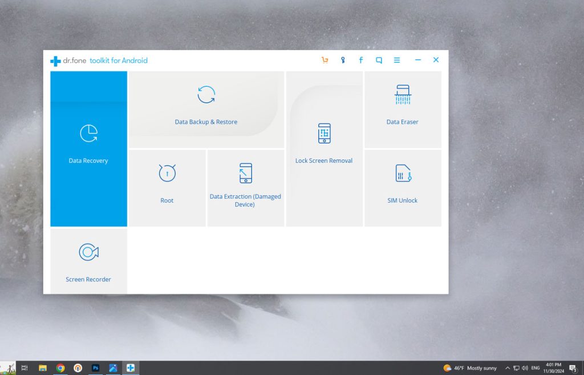This screenshot has width=584, height=375.
Task: Launch Data Backup & Restore
Action: click(x=206, y=109)
